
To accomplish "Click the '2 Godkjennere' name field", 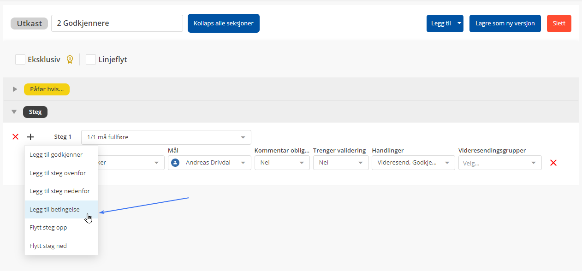I will pos(117,24).
